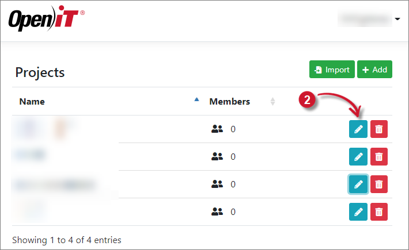The image size is (409, 250).
Task: Click the members icon in the fourth row
Action: 217,211
